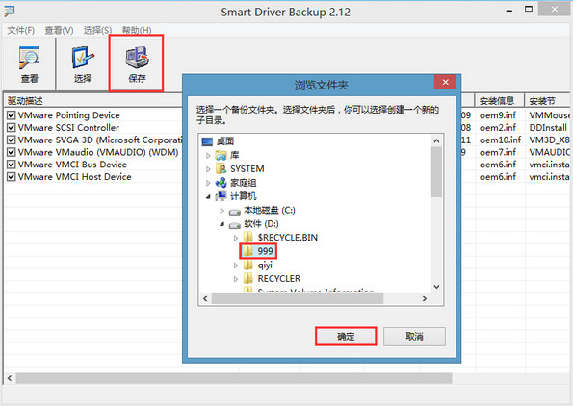
Task: Click the 确定 (OK) button
Action: [346, 337]
